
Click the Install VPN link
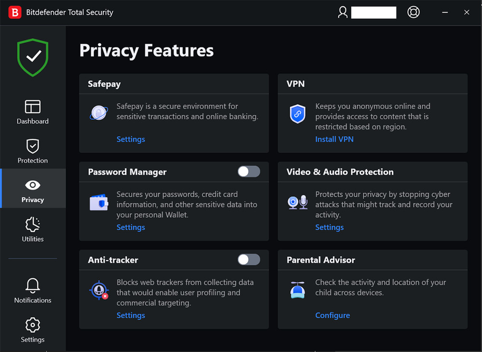(x=335, y=139)
